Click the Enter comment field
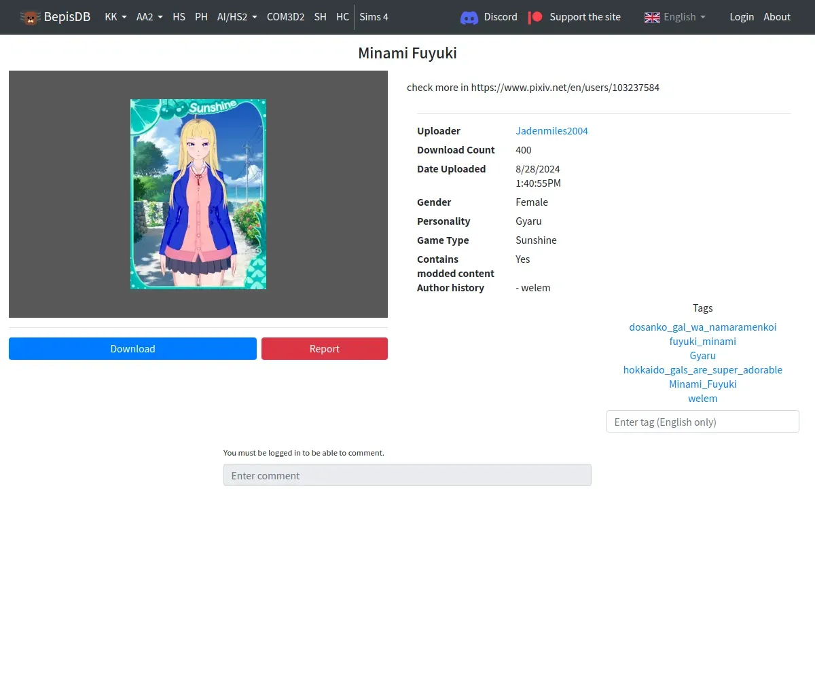Screen dimensions: 815x679 point(407,475)
